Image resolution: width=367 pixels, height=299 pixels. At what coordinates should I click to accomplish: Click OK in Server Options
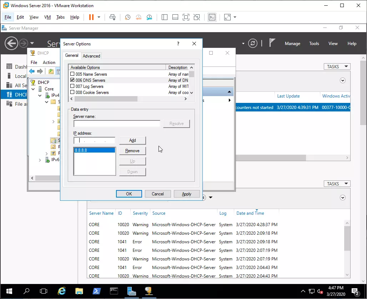[x=129, y=194]
